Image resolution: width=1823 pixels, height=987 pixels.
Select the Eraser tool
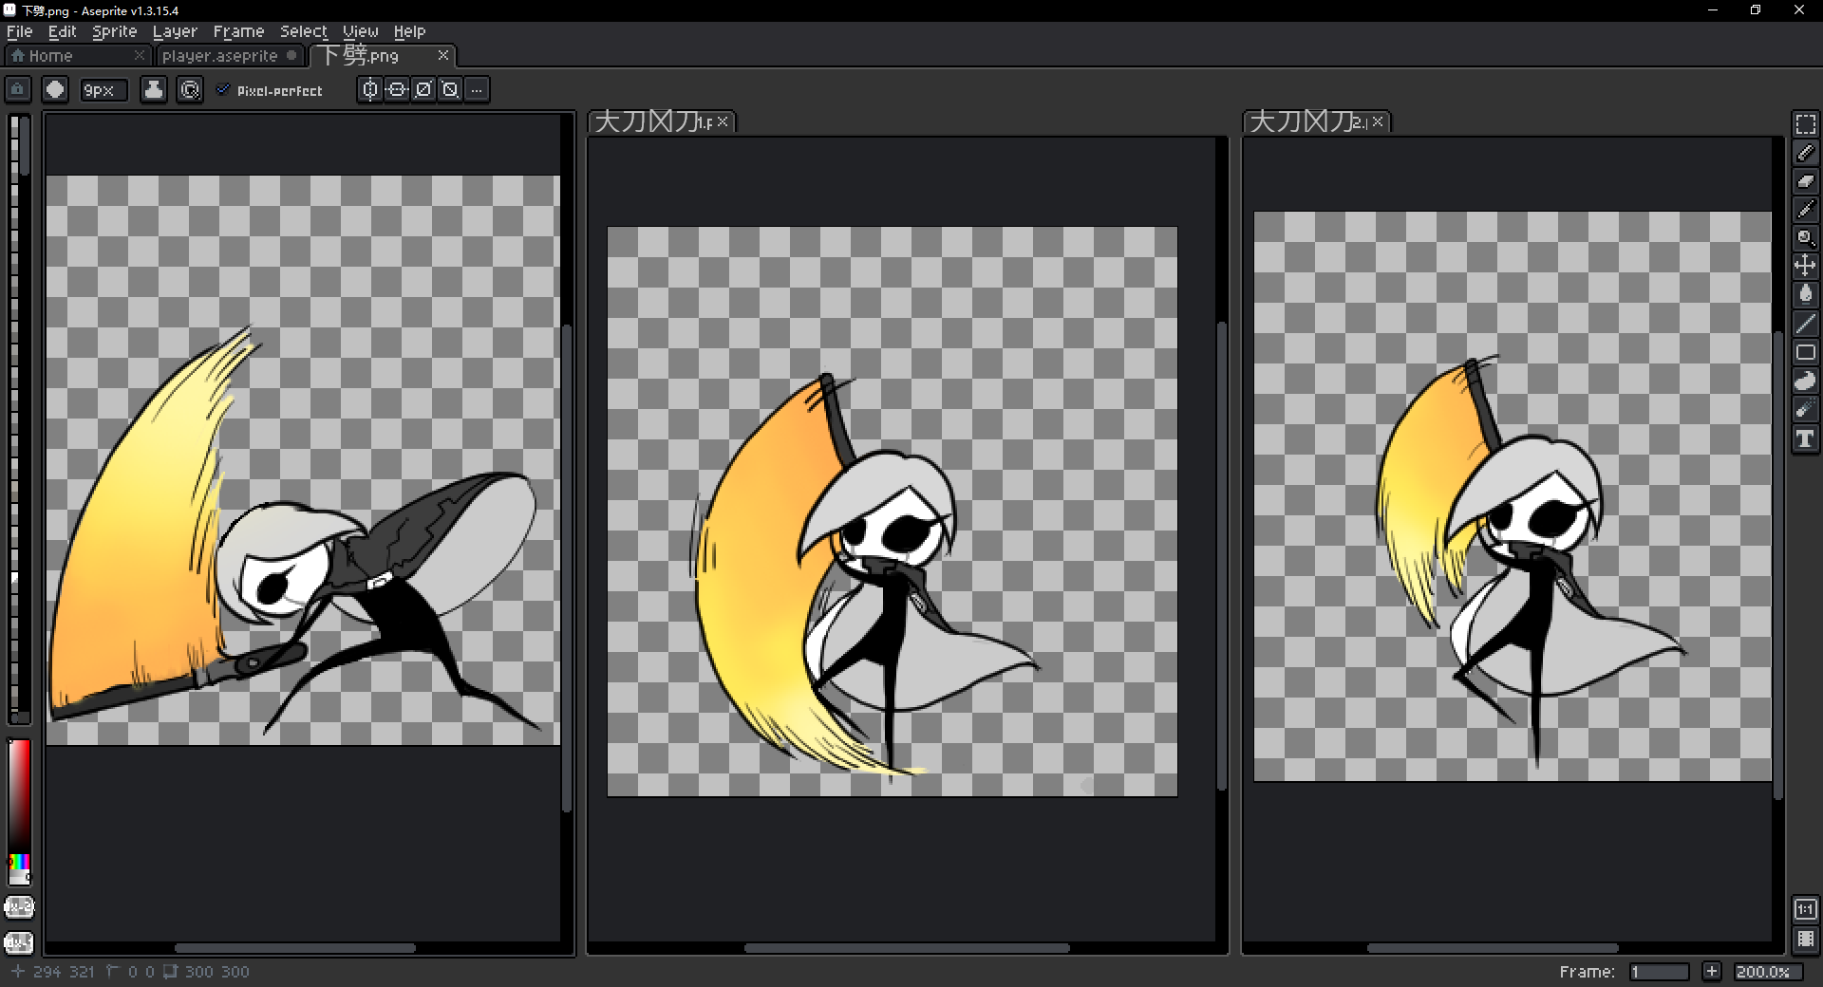pyautogui.click(x=1805, y=181)
